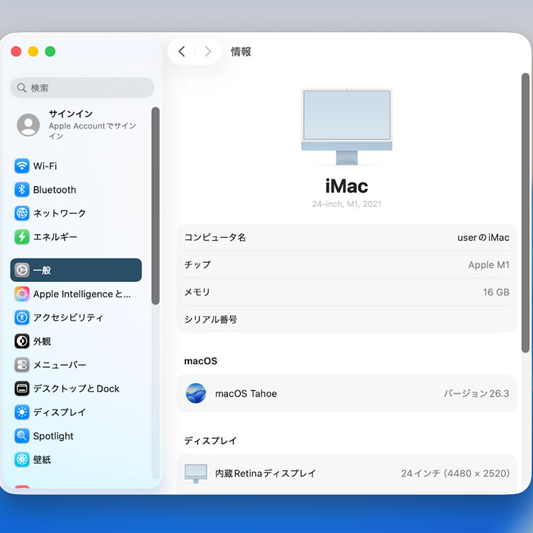The height and width of the screenshot is (533, 533).
Task: Select the 一般 sidebar item
Action: [76, 270]
